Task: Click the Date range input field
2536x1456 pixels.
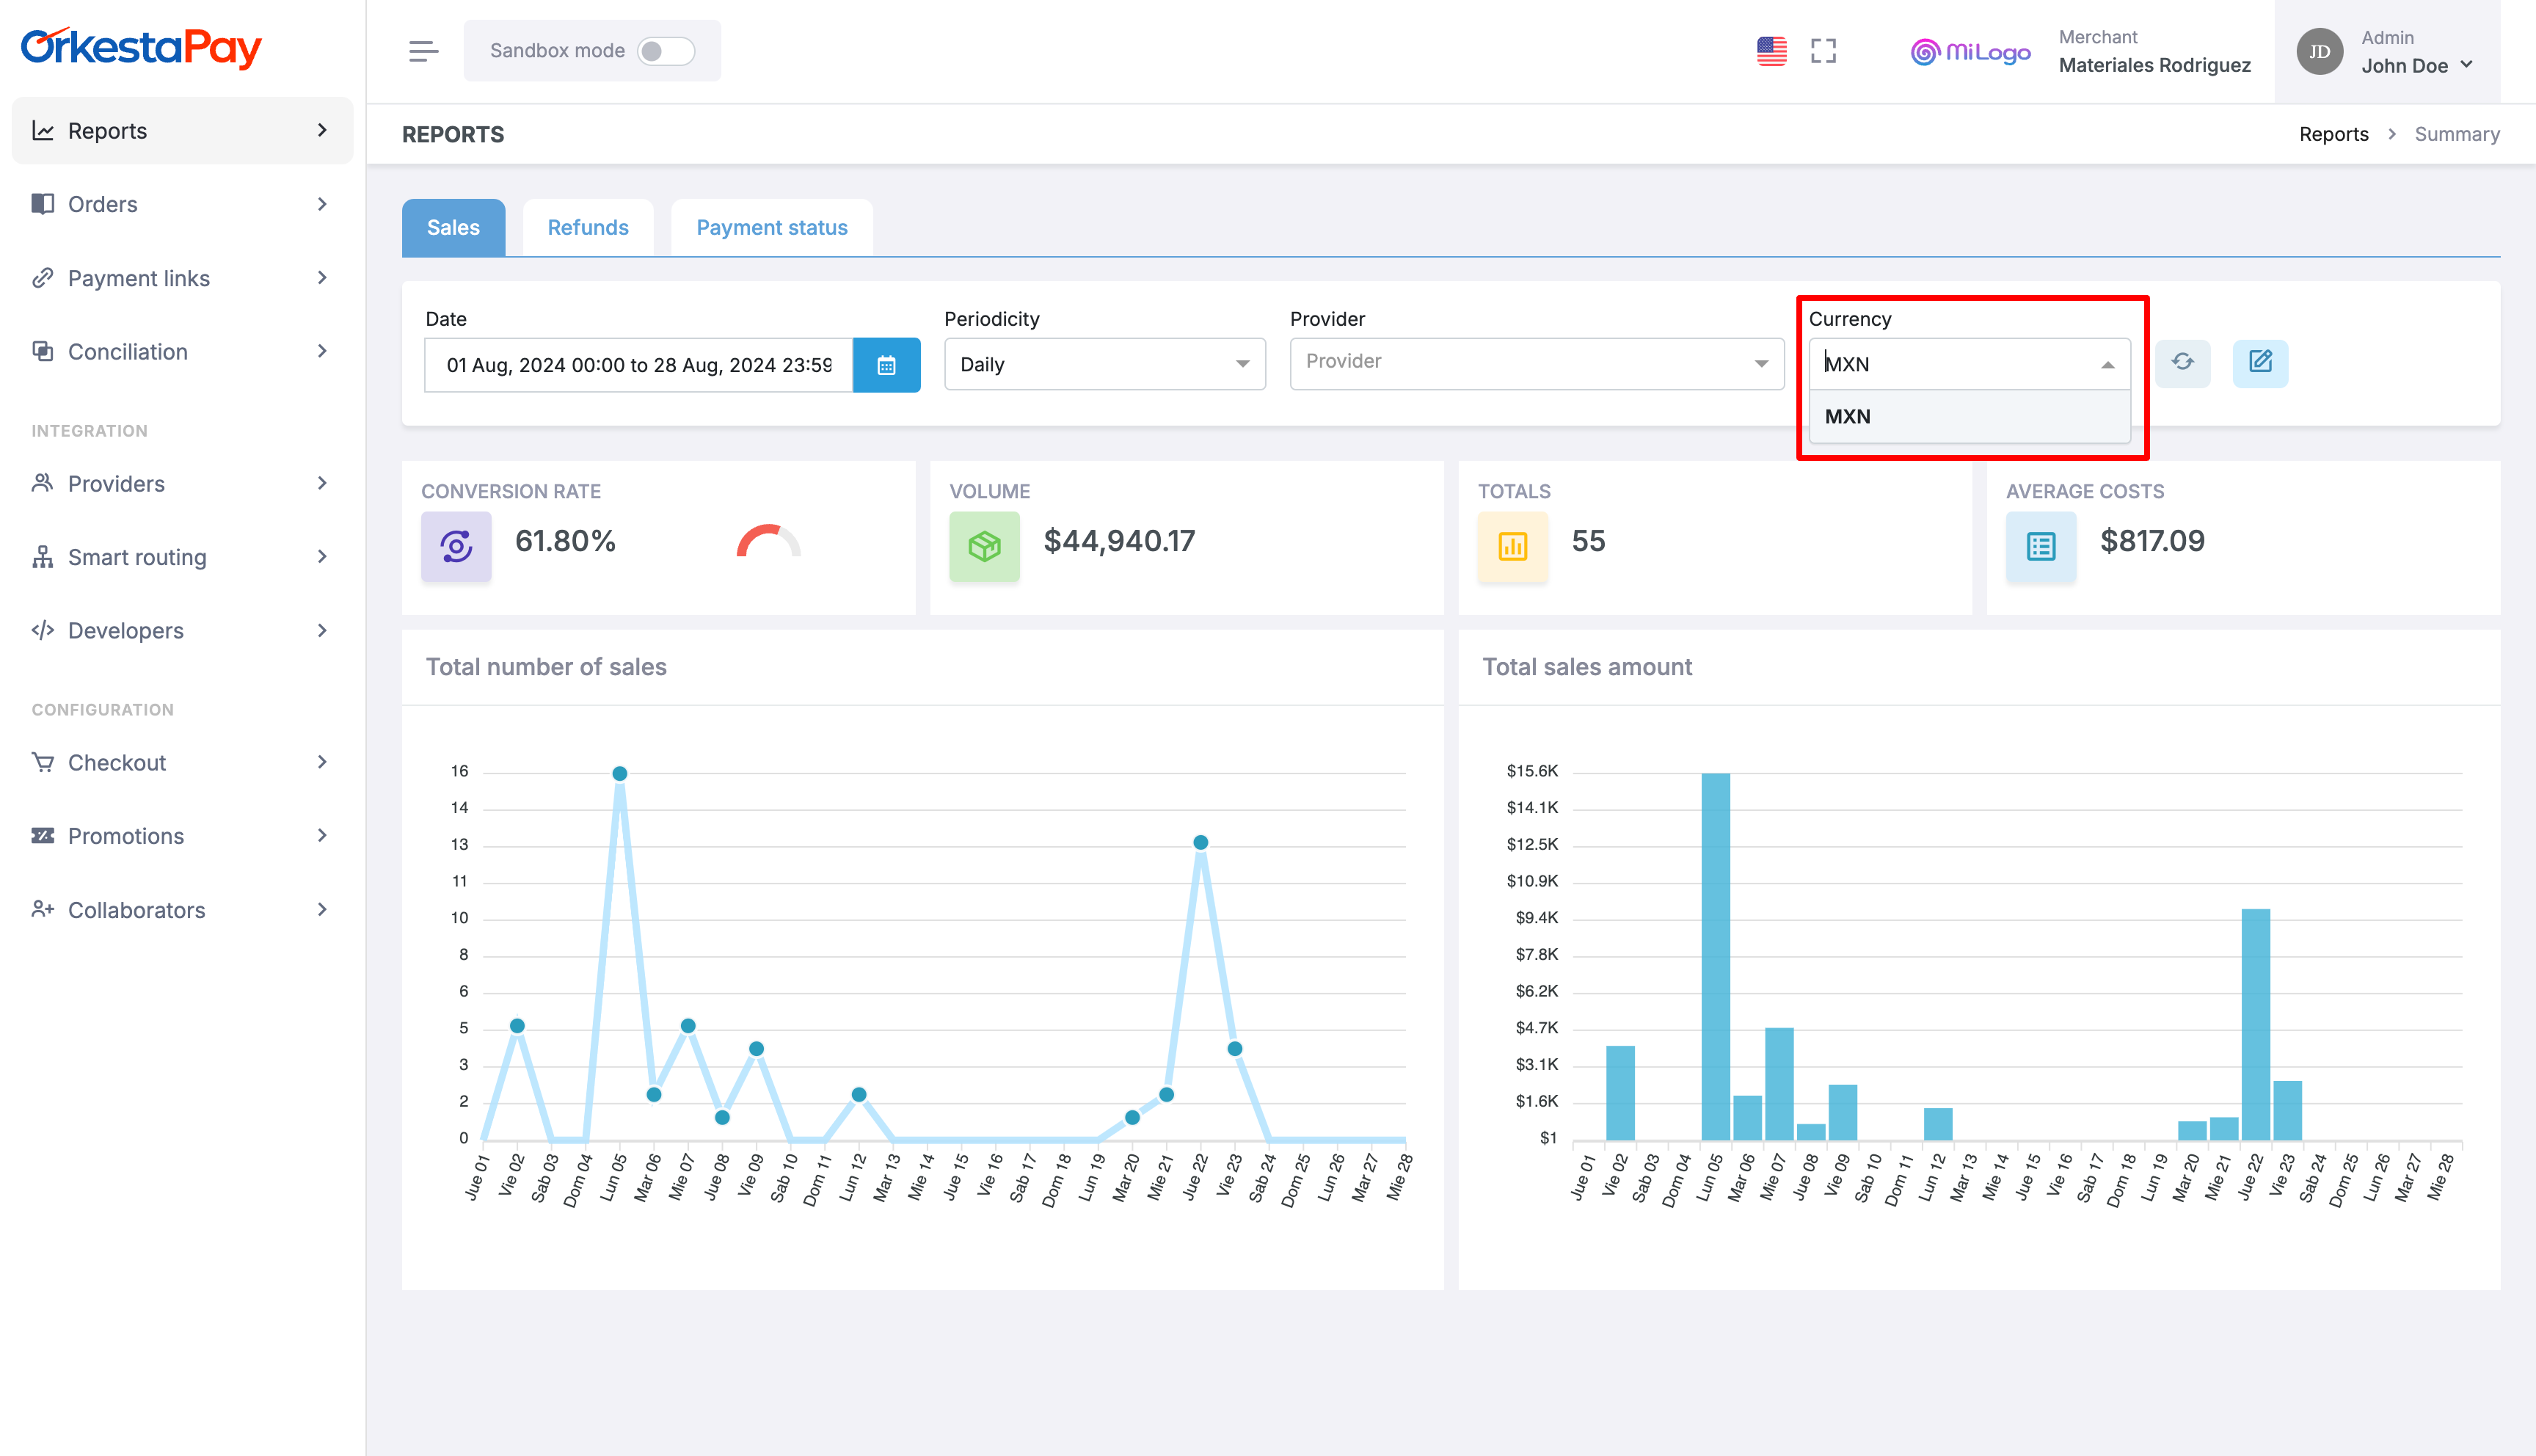Action: pyautogui.click(x=638, y=365)
